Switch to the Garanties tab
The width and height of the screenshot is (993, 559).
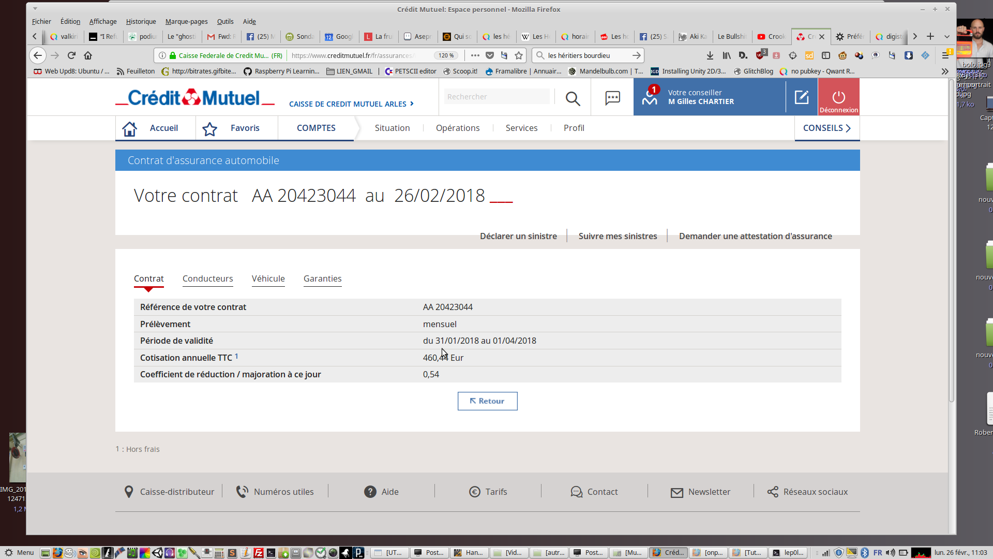click(x=322, y=278)
